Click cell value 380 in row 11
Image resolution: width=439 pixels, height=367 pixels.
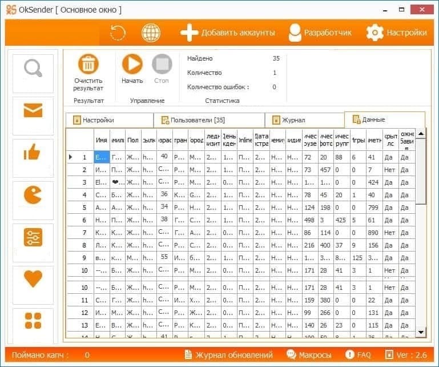point(325,300)
